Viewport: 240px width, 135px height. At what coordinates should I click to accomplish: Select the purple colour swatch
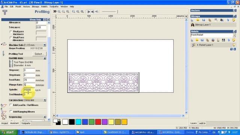[105, 122]
